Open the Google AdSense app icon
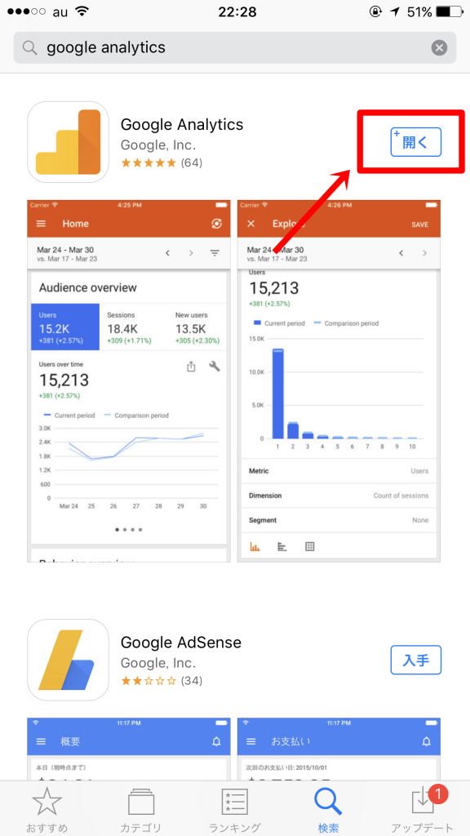Screen dimensions: 470x836 pos(69,660)
